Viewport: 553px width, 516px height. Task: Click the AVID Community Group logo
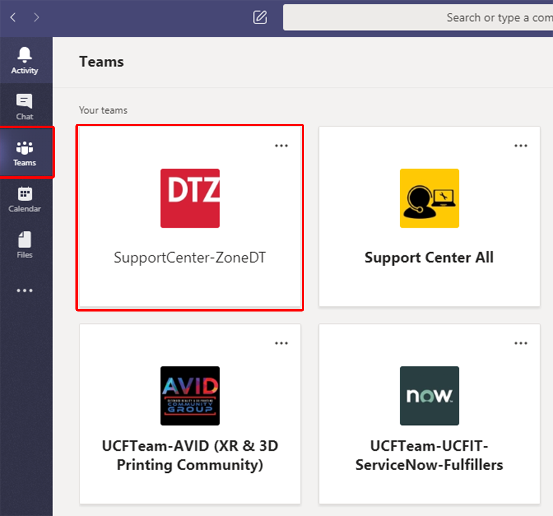[190, 396]
